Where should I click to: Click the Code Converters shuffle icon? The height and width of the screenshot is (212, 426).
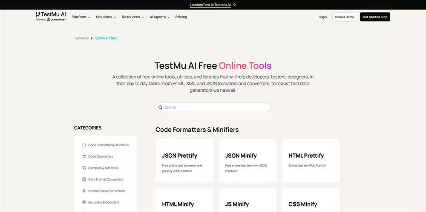[84, 156]
